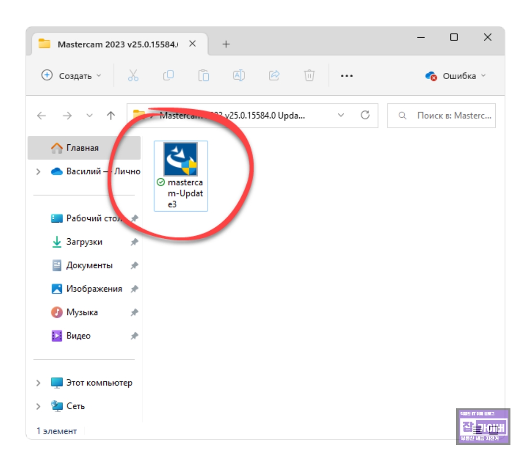The image size is (530, 466).
Task: Click the address bar path text
Action: pyautogui.click(x=232, y=116)
